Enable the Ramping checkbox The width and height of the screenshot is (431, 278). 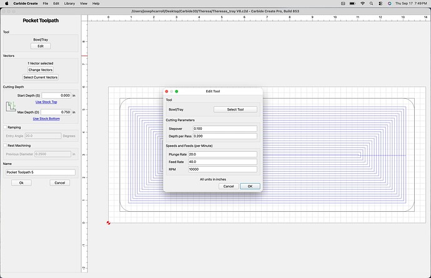(5, 127)
